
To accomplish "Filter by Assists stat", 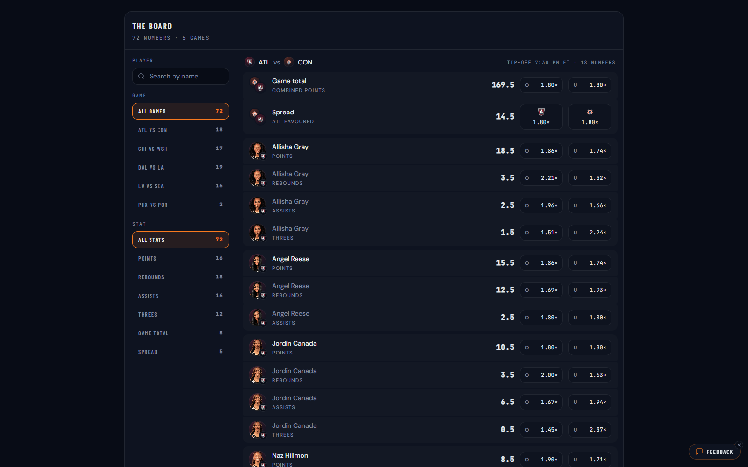I will 180,296.
